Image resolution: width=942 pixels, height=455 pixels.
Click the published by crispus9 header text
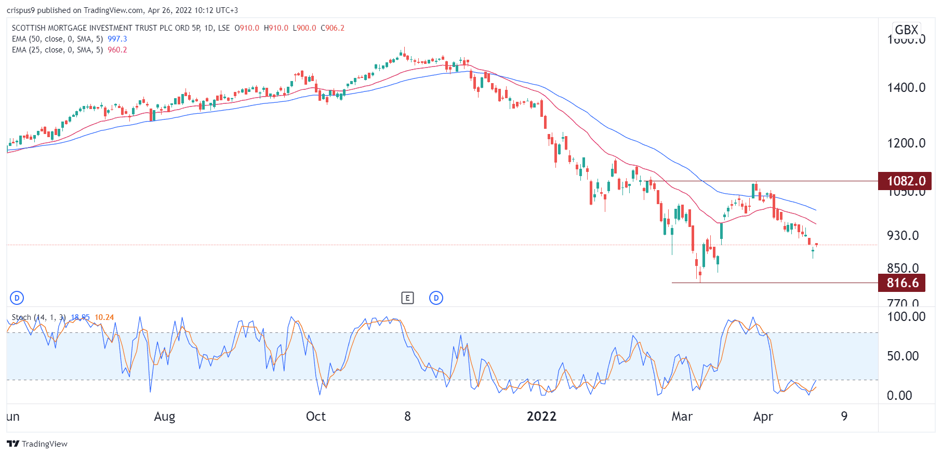122,10
